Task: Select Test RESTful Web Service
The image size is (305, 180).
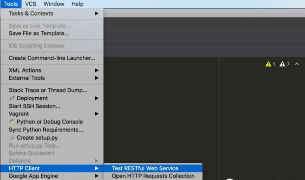Action: tap(153, 168)
